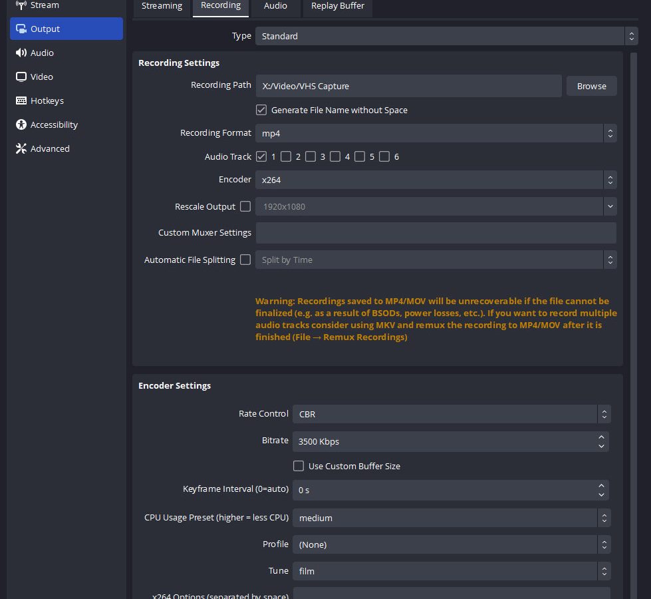Click the Accessibility icon in sidebar
Screen dimensions: 651x599
pos(21,125)
